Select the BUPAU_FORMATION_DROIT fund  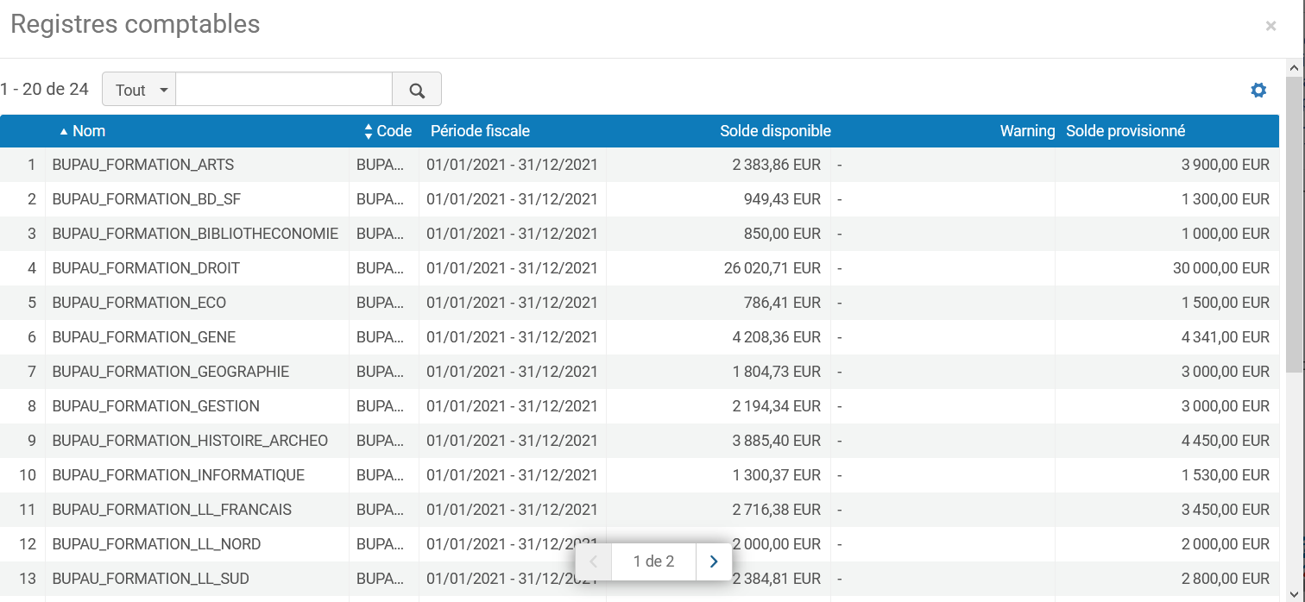pos(146,268)
